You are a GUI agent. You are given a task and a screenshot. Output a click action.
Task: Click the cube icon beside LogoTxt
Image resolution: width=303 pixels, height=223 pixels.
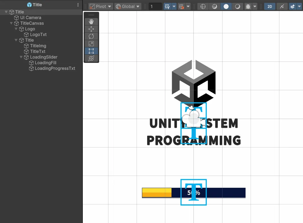pyautogui.click(x=26, y=35)
